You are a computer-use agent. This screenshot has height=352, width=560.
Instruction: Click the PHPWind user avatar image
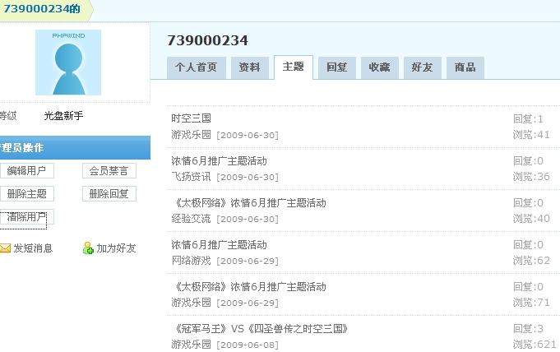tap(68, 63)
